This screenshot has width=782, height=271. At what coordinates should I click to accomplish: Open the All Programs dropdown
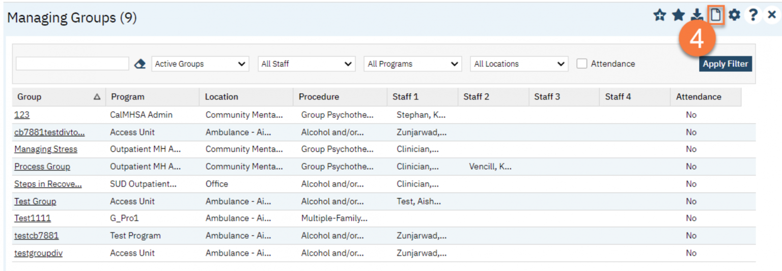click(x=413, y=64)
